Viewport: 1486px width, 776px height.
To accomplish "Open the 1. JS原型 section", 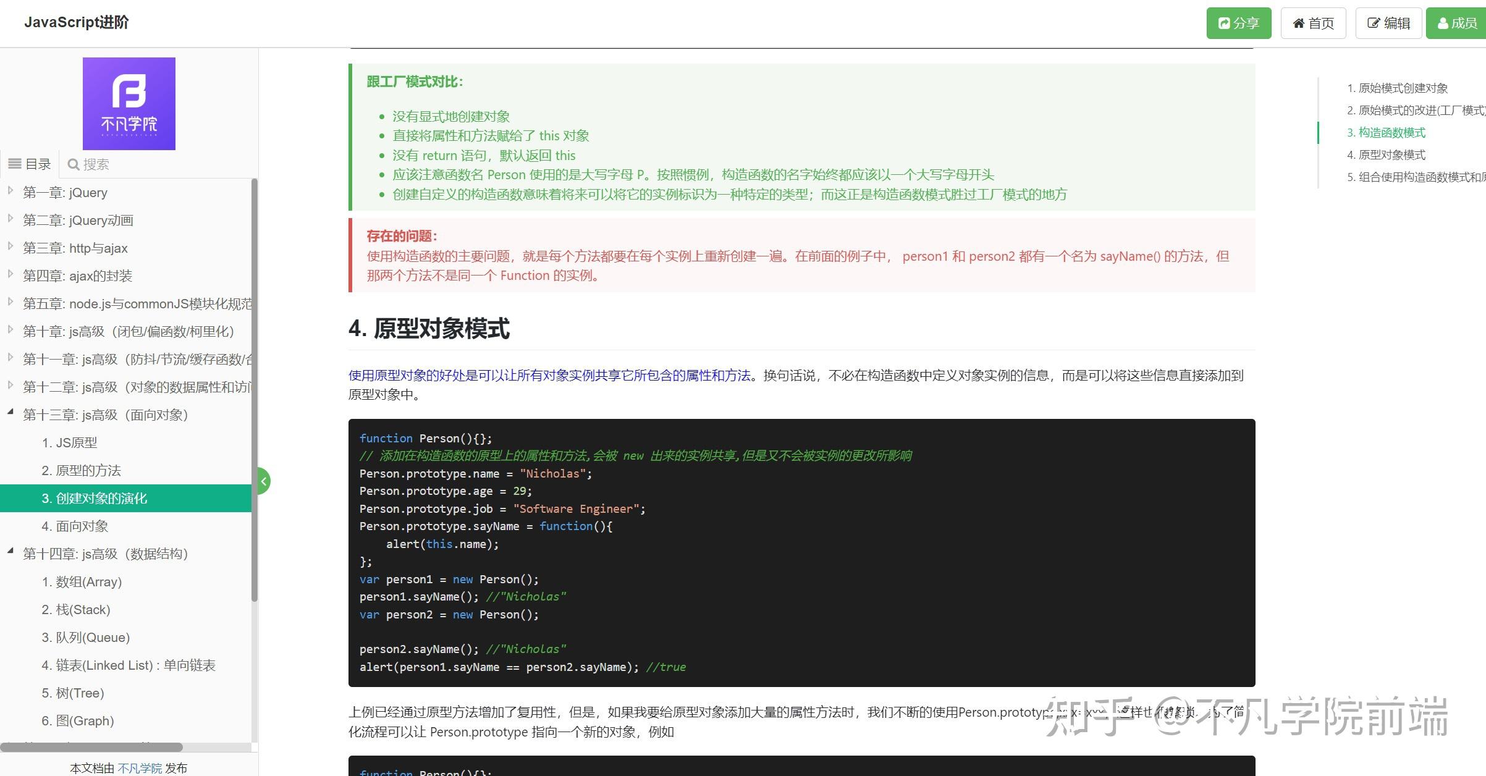I will [x=69, y=442].
